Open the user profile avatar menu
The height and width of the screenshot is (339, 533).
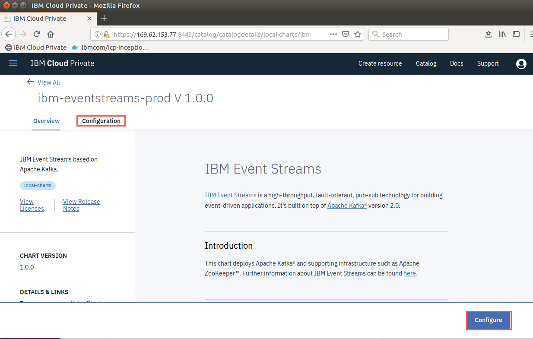coord(521,64)
